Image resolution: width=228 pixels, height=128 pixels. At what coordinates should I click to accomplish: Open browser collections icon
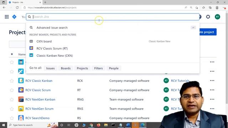click(x=210, y=7)
